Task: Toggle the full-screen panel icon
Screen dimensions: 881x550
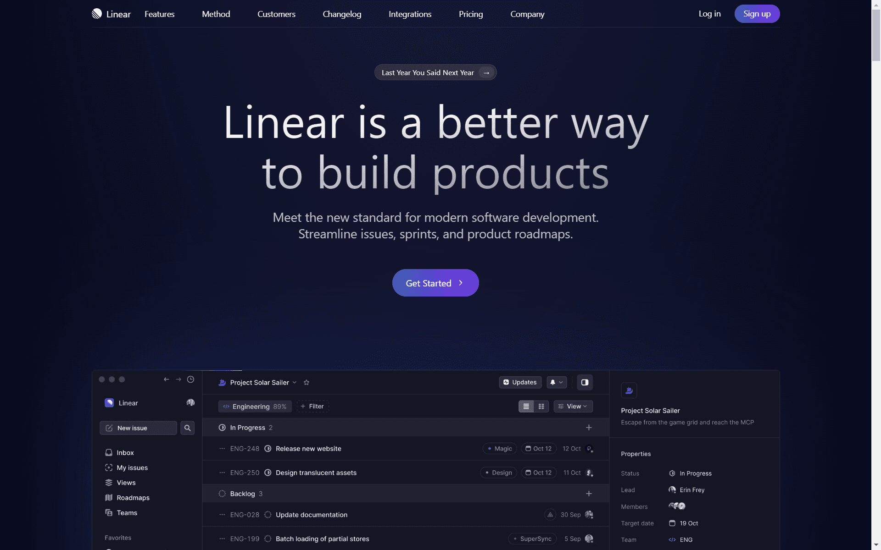Action: 584,382
